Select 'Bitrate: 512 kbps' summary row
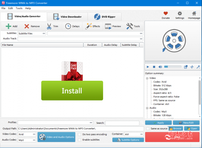 tap(162, 85)
